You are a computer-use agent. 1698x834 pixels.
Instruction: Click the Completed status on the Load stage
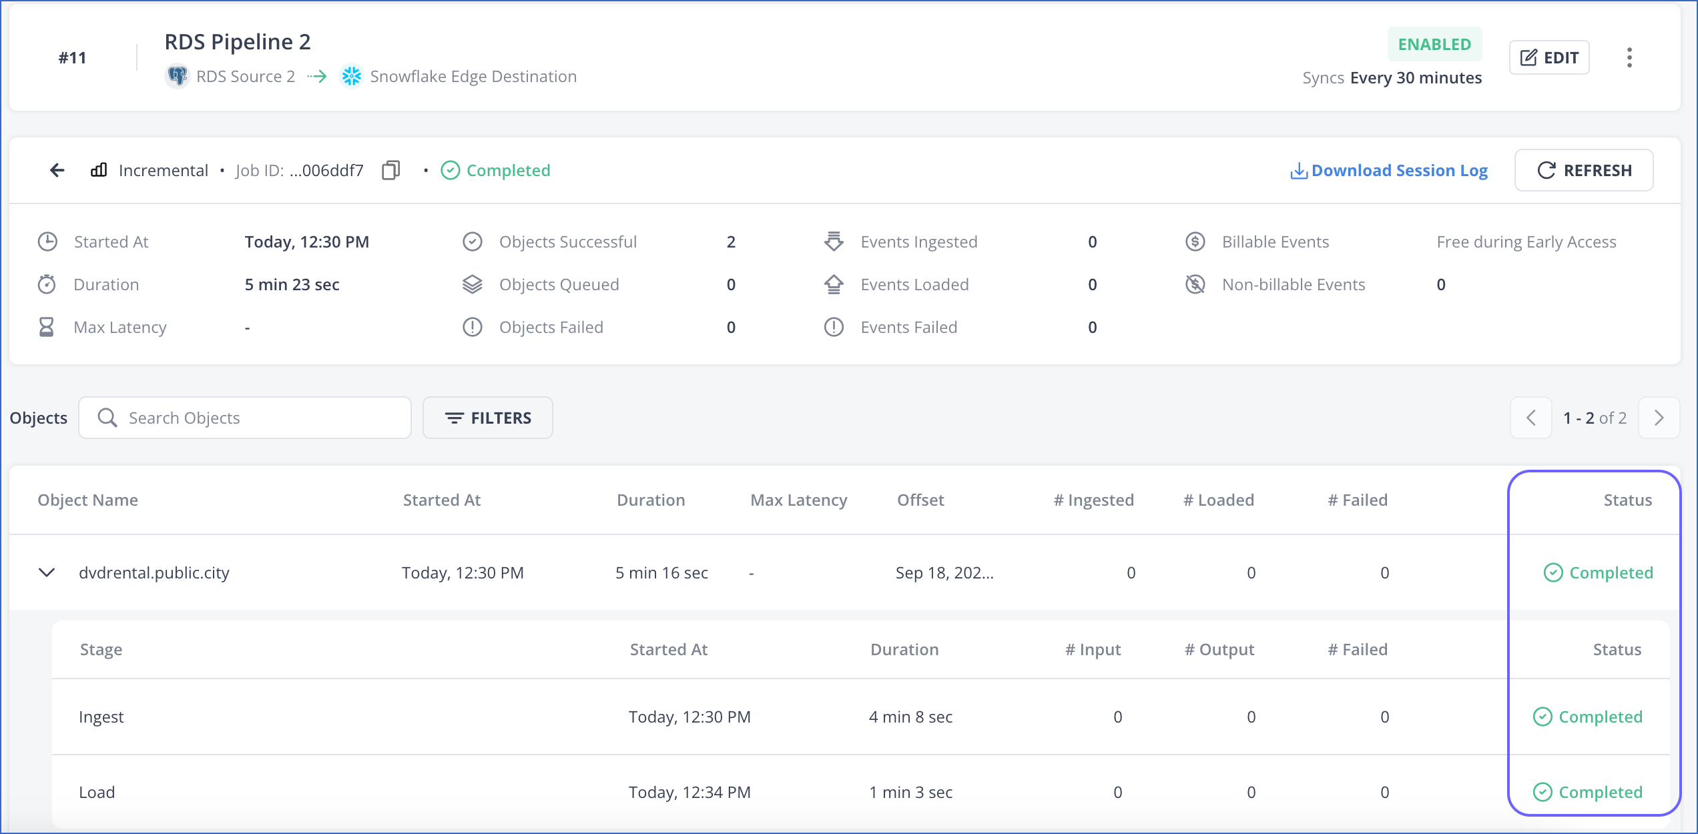click(x=1587, y=792)
